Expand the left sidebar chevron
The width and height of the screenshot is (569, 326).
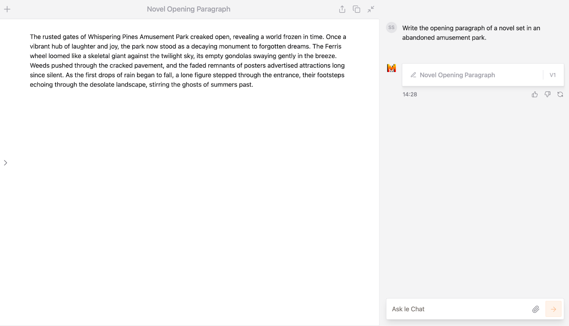[5, 163]
